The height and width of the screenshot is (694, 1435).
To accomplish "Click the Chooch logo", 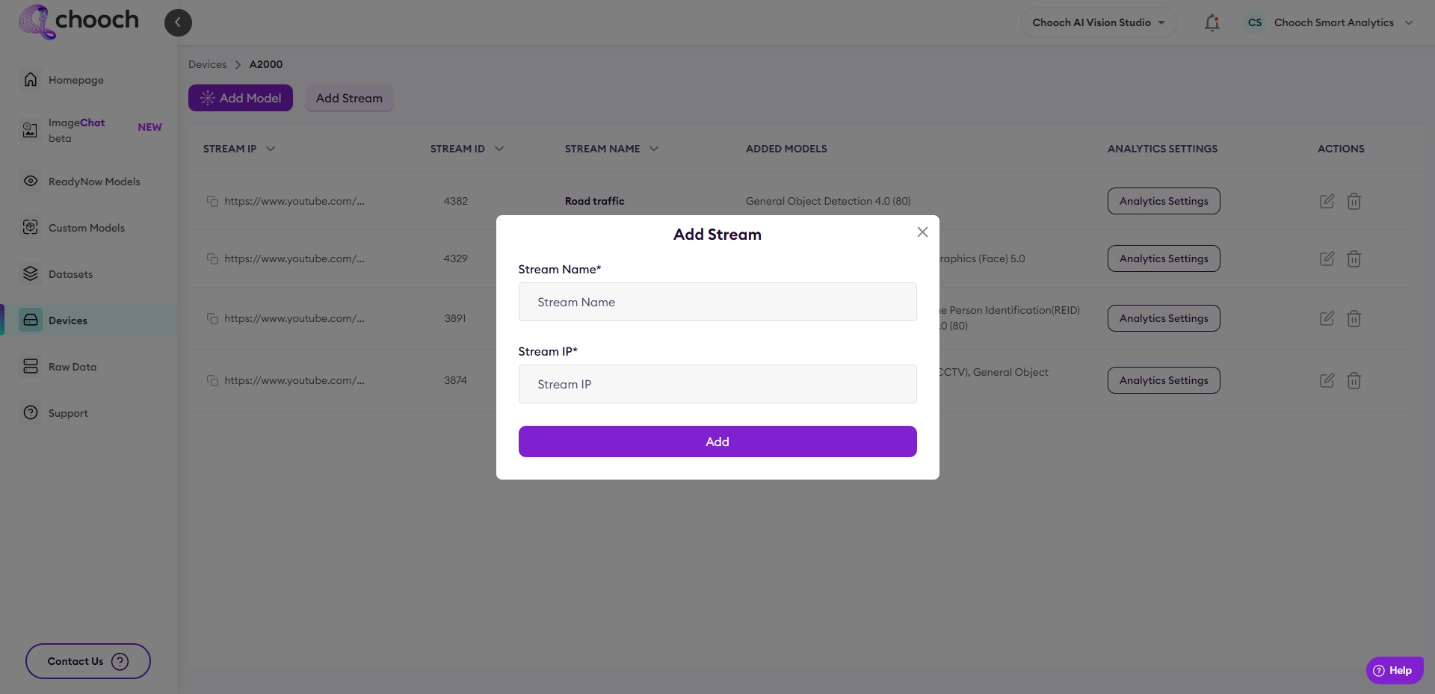I will (78, 21).
